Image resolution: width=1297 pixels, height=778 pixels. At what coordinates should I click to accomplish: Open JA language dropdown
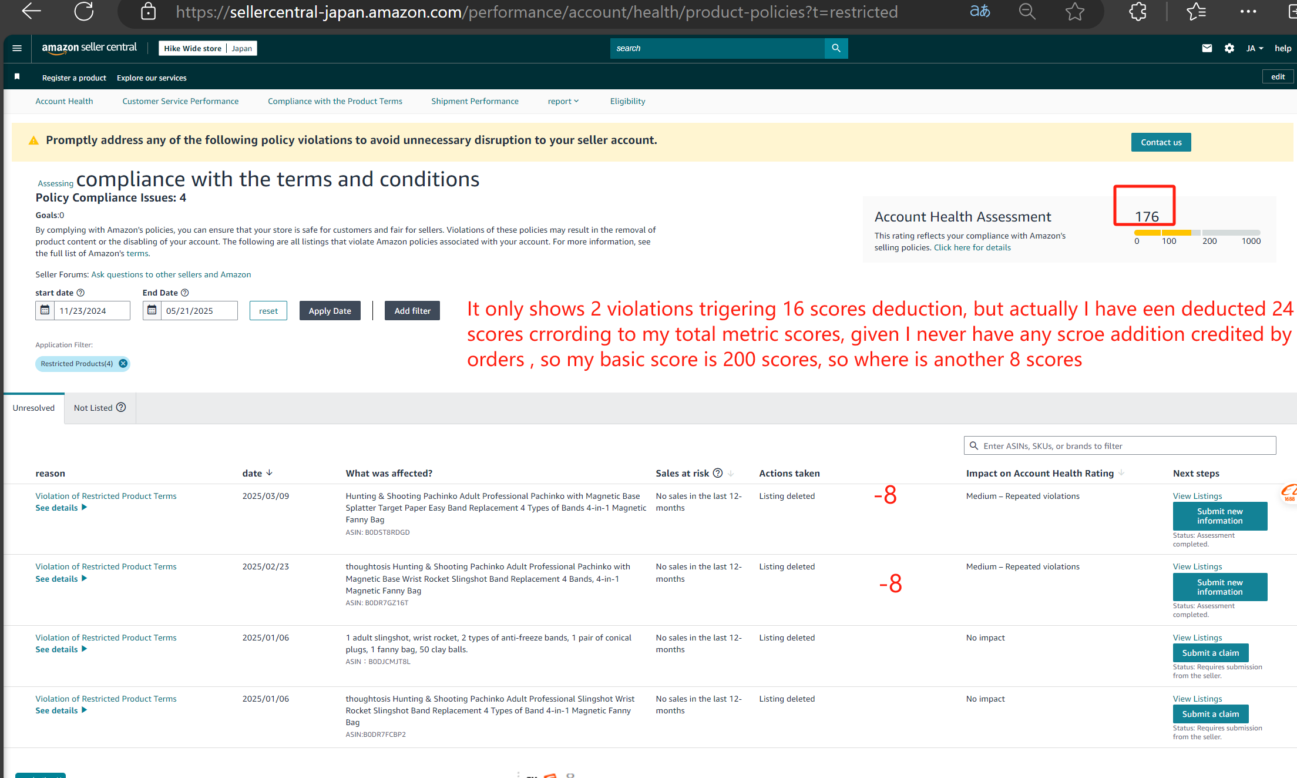point(1255,48)
